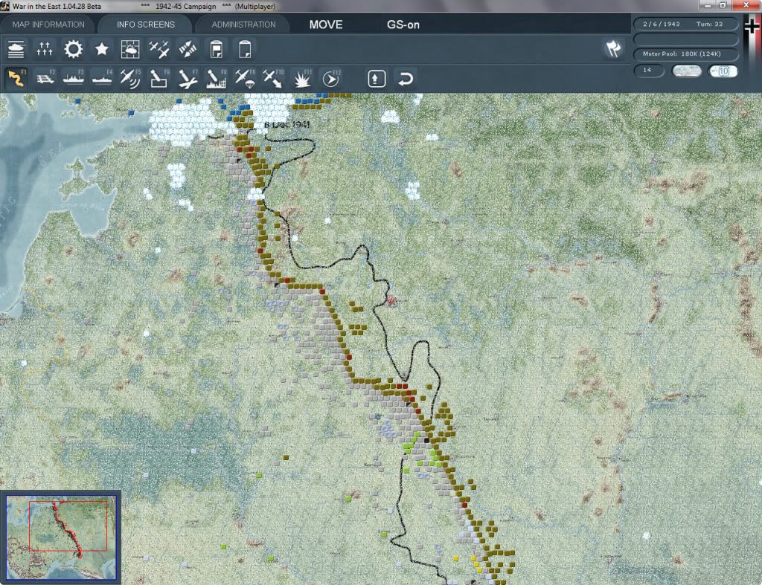This screenshot has width=762, height=585.
Task: Click the GS-on ground support toggle
Action: click(x=403, y=25)
